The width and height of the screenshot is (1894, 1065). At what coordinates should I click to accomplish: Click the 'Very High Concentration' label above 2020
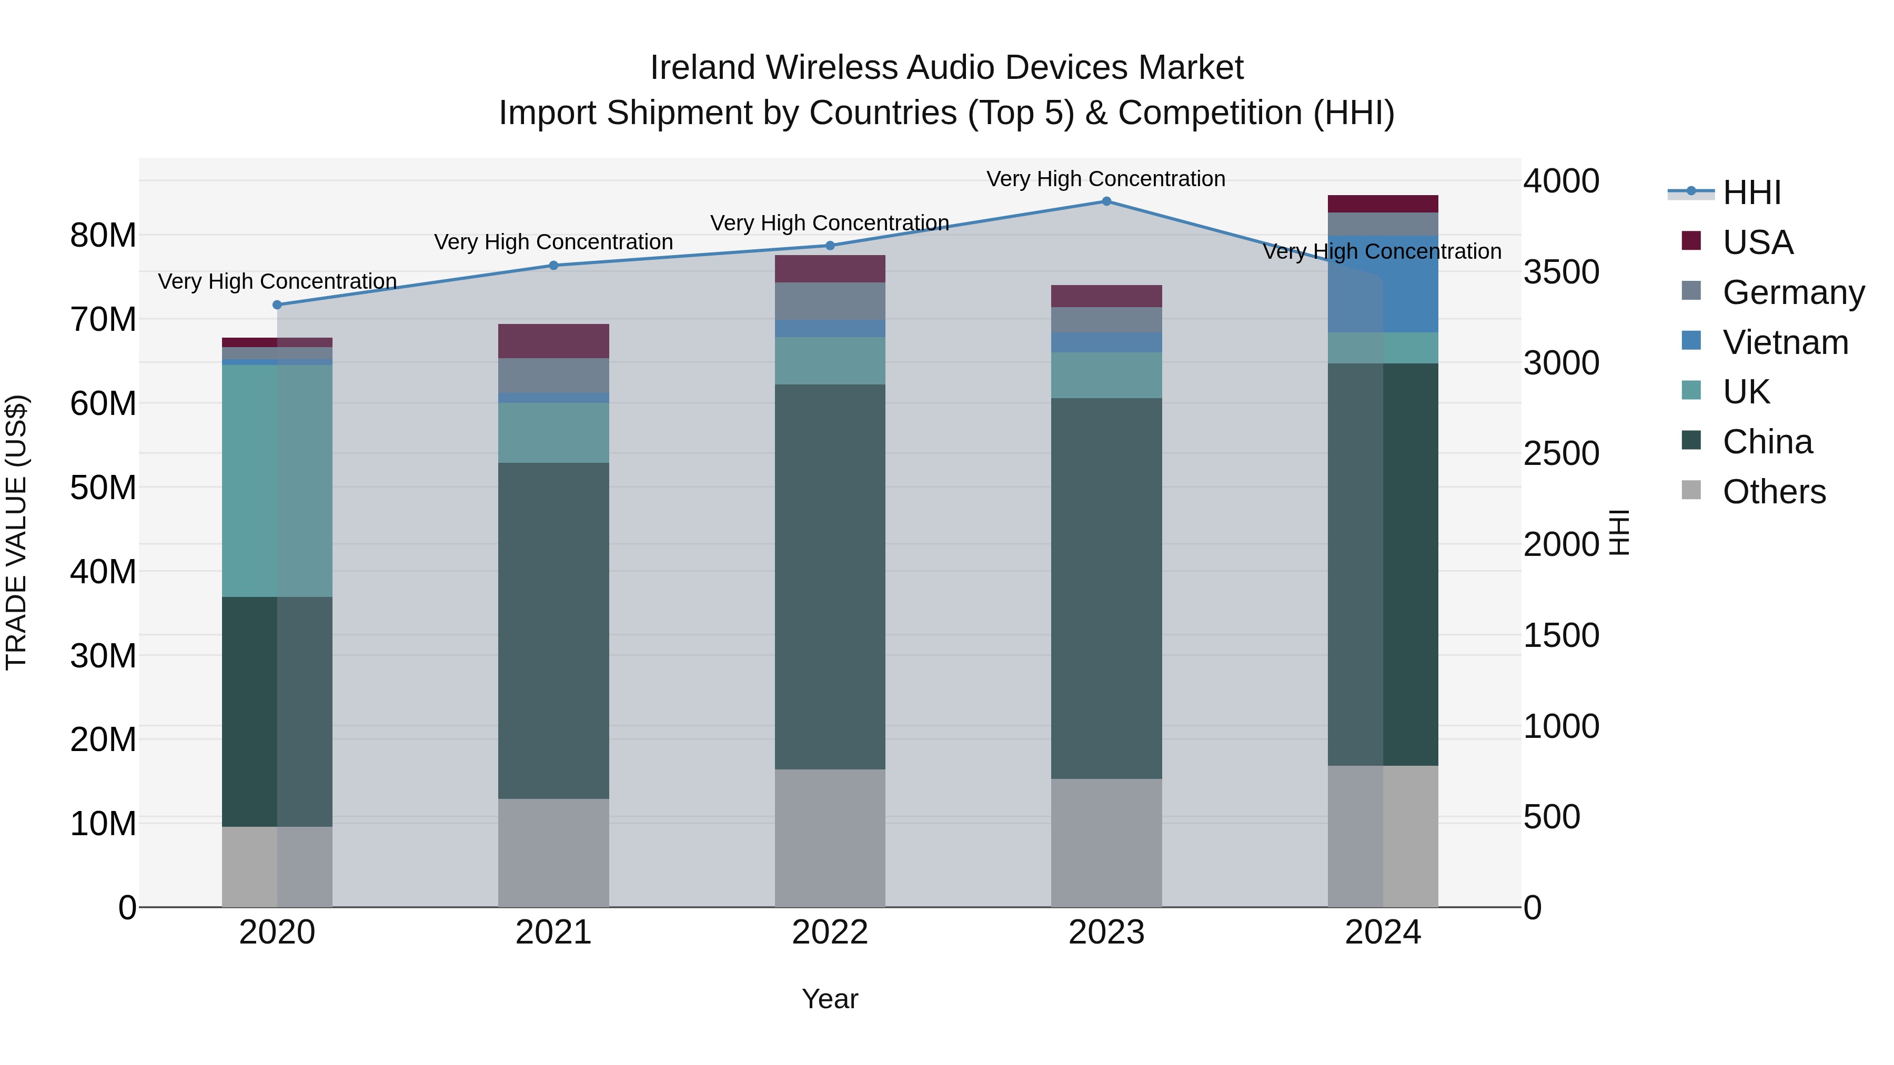277,281
